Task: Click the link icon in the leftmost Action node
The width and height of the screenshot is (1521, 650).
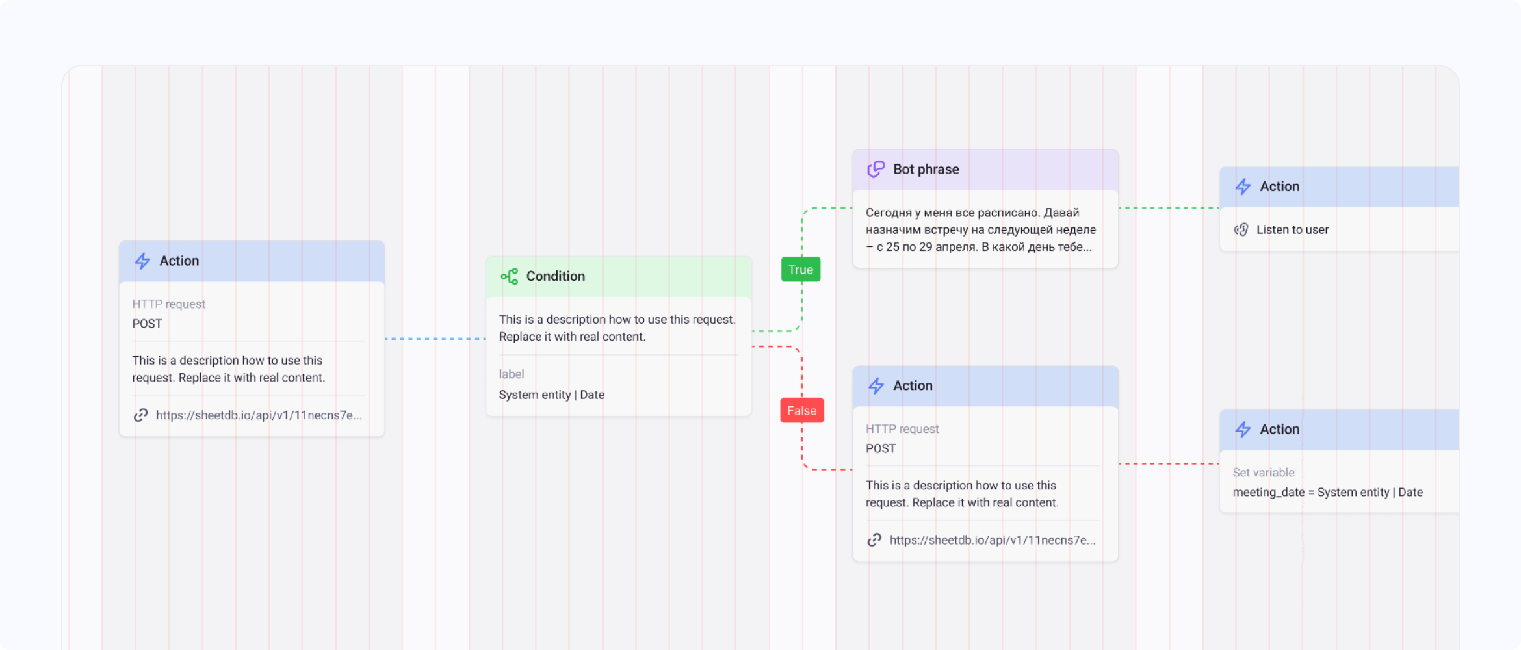Action: tap(140, 415)
